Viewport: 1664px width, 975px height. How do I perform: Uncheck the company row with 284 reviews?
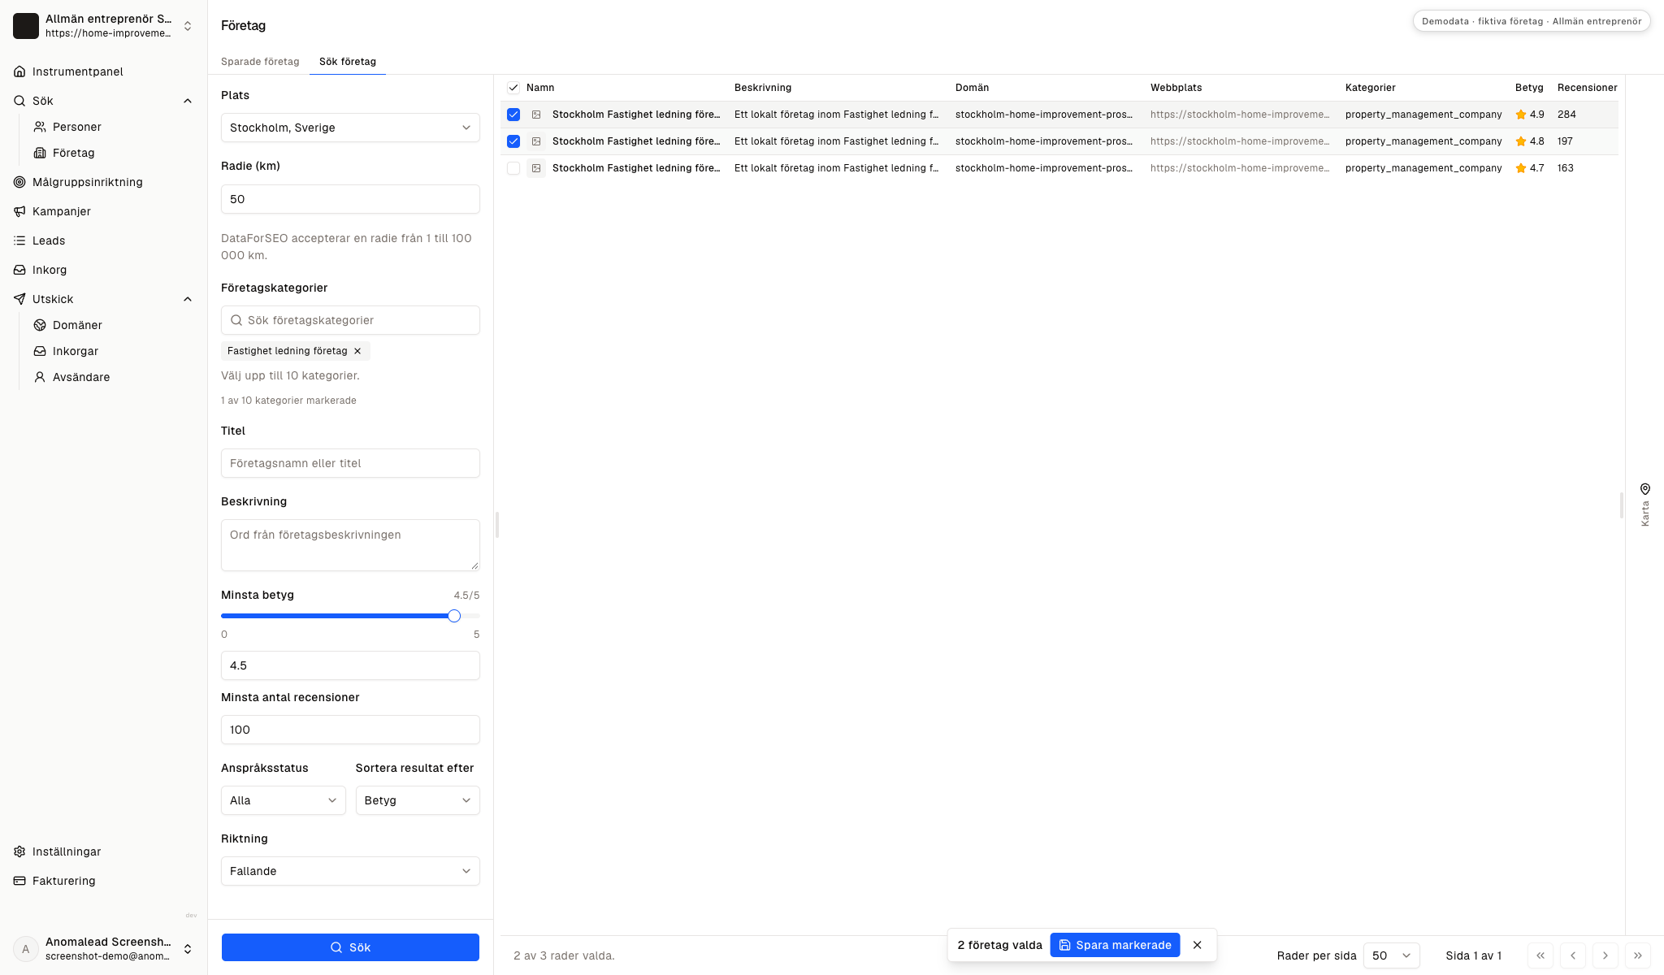pyautogui.click(x=513, y=115)
